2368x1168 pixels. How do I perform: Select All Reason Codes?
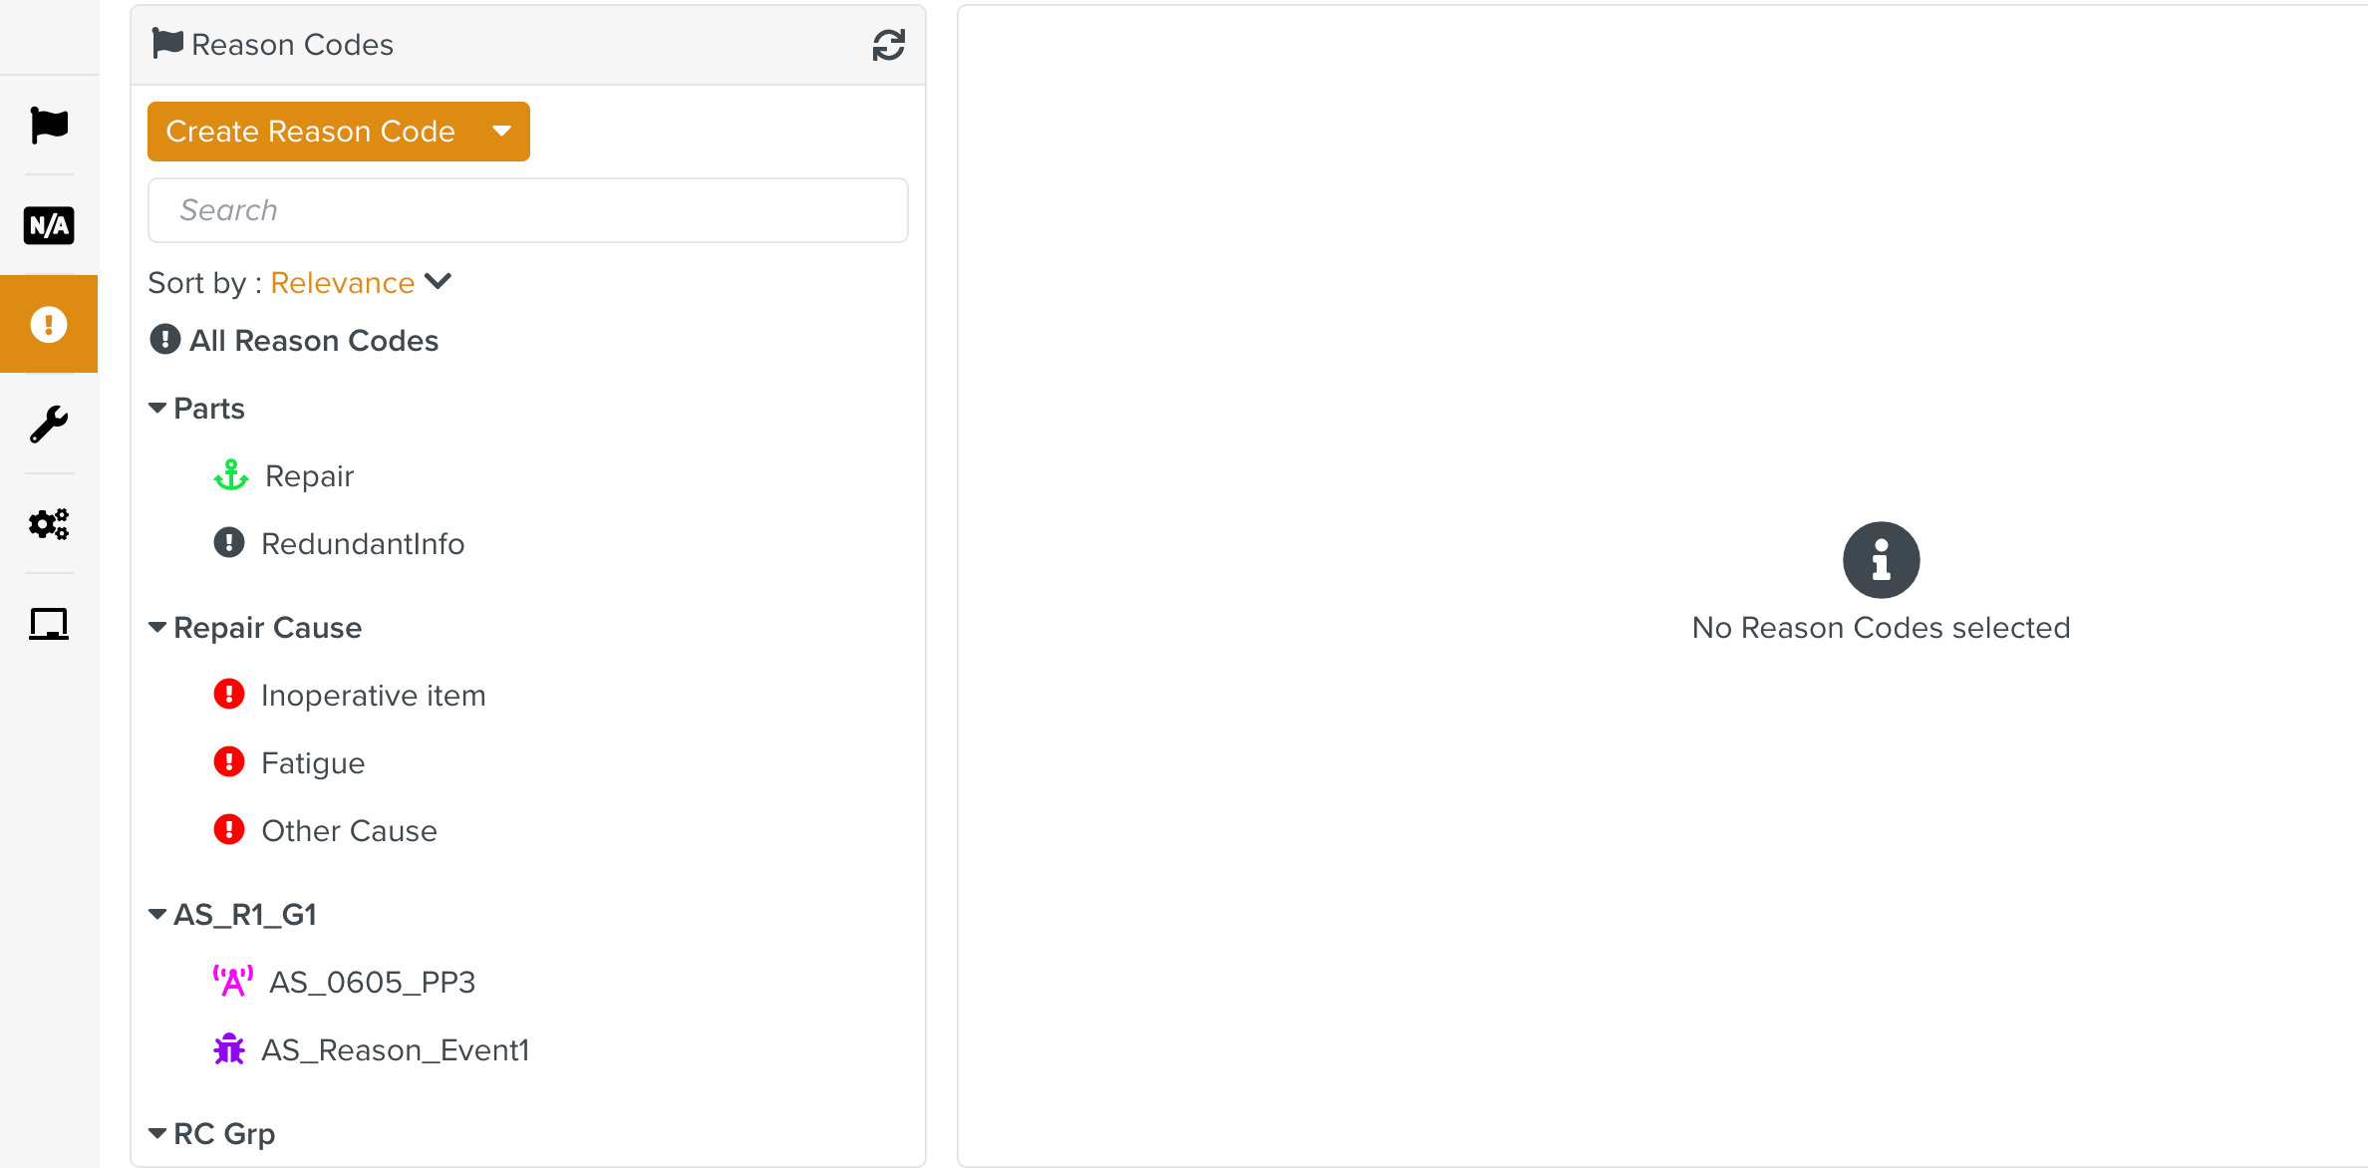[x=313, y=340]
